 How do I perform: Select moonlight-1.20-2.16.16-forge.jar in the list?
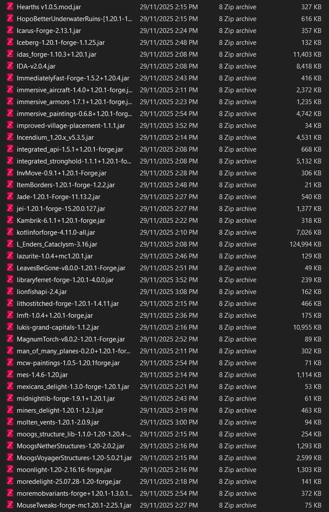(x=64, y=470)
